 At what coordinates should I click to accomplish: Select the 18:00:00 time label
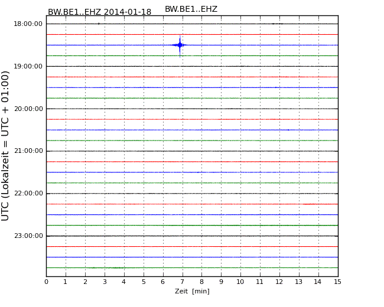(28, 24)
